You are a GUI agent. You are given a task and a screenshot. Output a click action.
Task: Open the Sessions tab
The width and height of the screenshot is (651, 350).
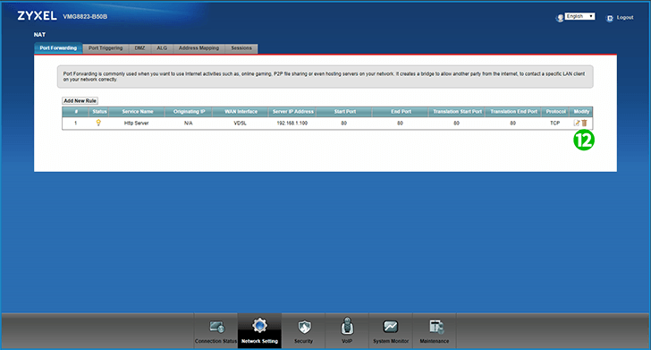point(241,48)
